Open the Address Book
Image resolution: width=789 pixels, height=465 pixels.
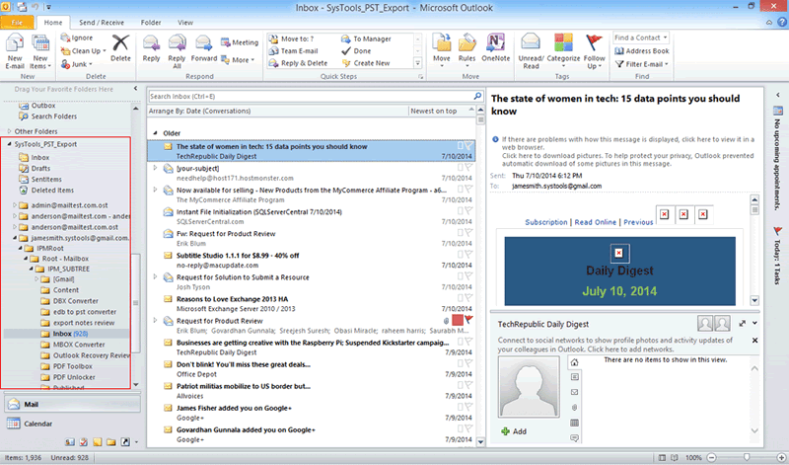(x=642, y=51)
